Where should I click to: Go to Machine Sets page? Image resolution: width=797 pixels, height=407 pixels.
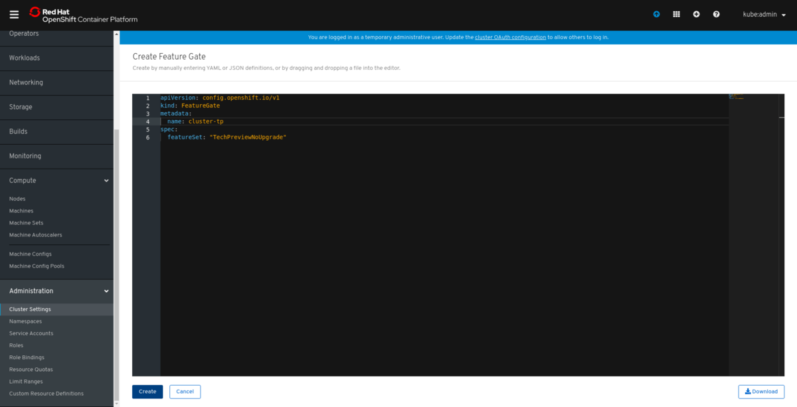coord(26,223)
